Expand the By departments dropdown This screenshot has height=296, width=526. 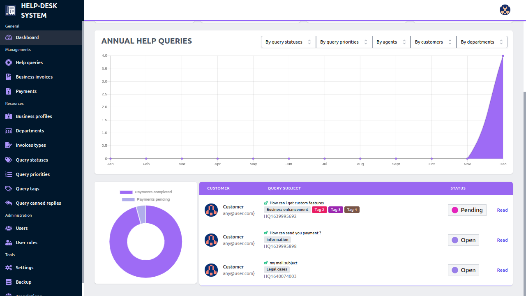point(482,42)
